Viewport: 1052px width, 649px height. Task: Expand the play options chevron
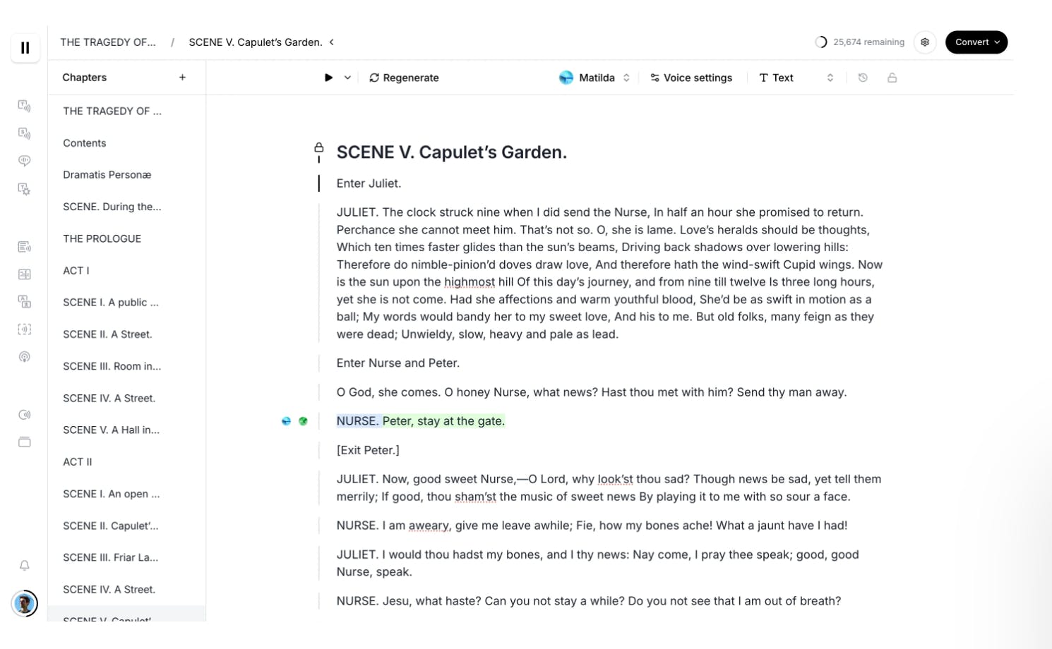click(x=347, y=78)
